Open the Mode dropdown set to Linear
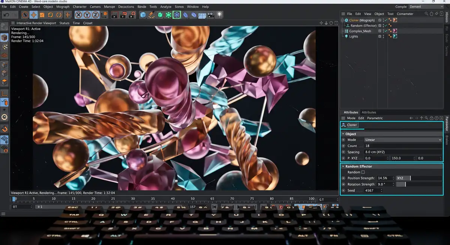 coord(403,140)
